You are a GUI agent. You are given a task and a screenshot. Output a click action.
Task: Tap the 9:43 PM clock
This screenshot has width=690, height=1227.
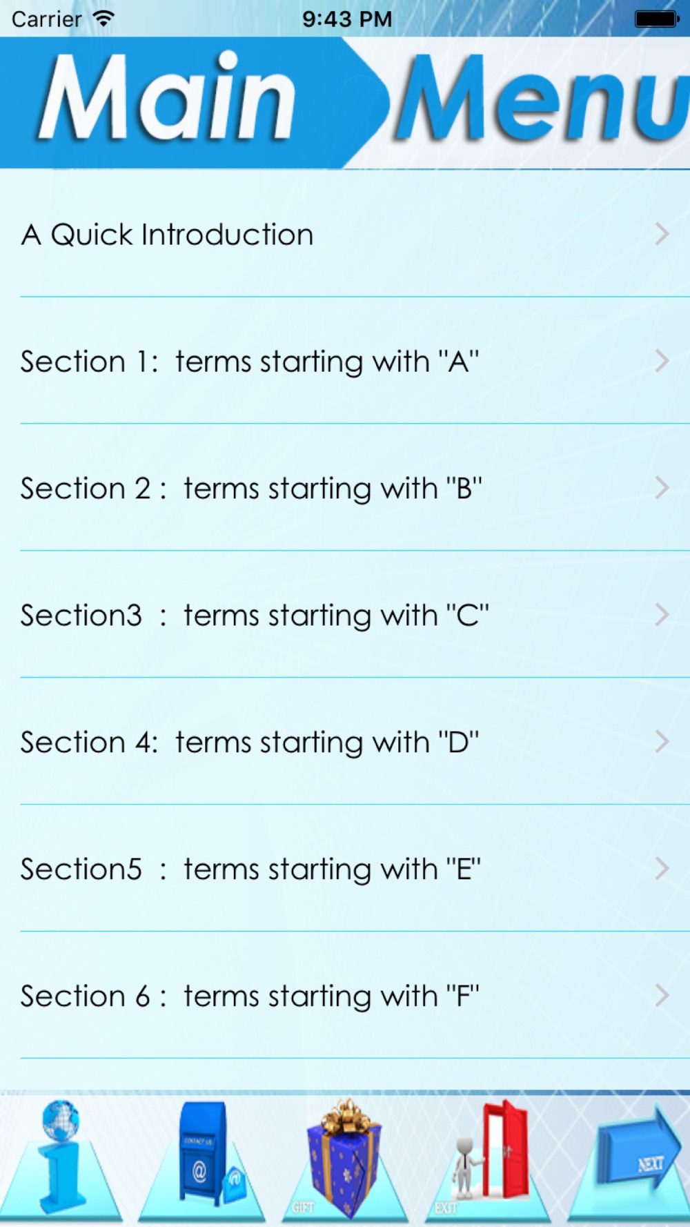pos(347,19)
